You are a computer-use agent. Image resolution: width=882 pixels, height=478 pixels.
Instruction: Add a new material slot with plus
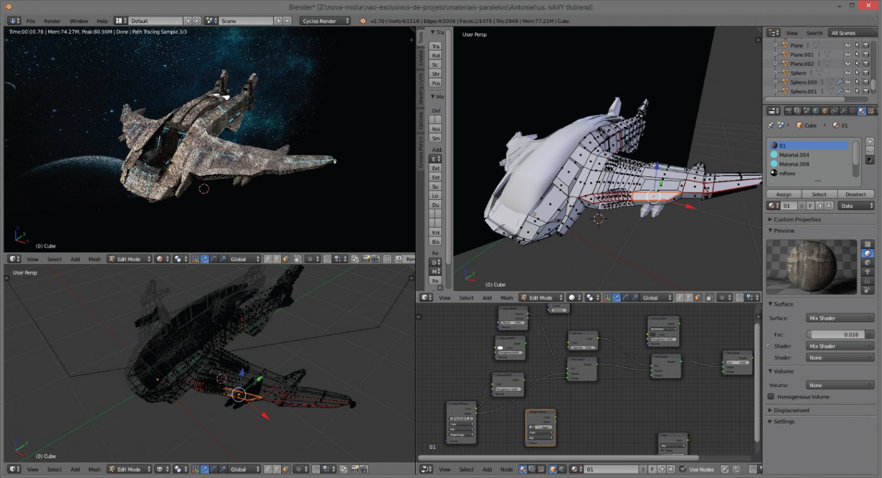pos(870,142)
